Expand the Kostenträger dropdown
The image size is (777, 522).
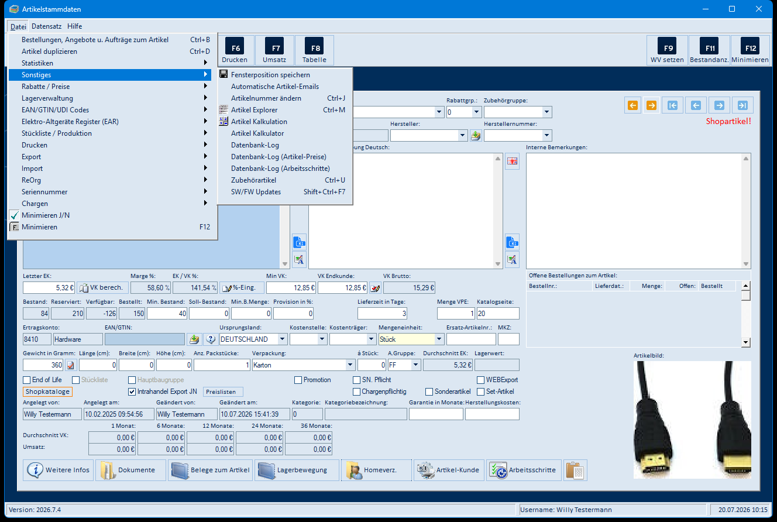[x=371, y=339]
